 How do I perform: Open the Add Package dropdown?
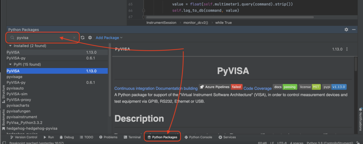point(109,38)
